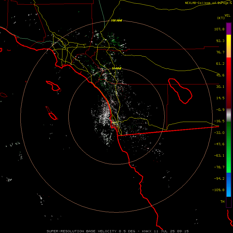233x233 pixels.
Task: Click the TH legend label
Action: (x=222, y=202)
